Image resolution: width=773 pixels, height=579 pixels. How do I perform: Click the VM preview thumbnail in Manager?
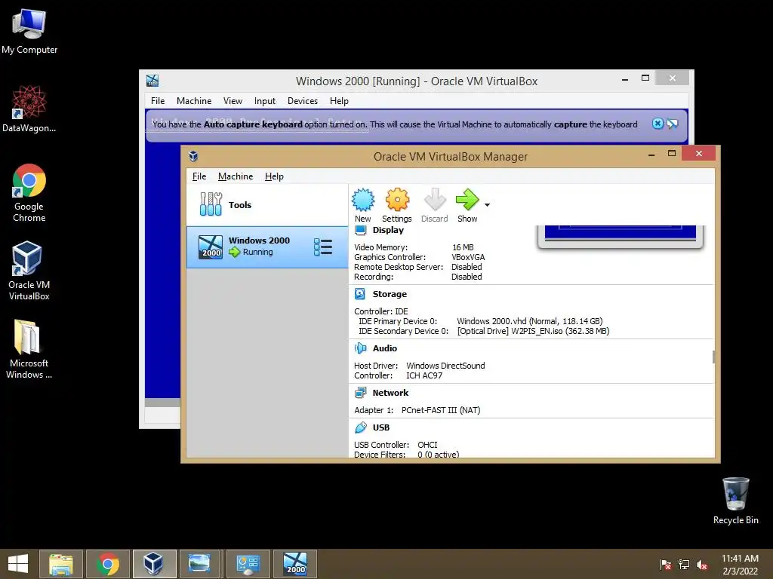(621, 236)
